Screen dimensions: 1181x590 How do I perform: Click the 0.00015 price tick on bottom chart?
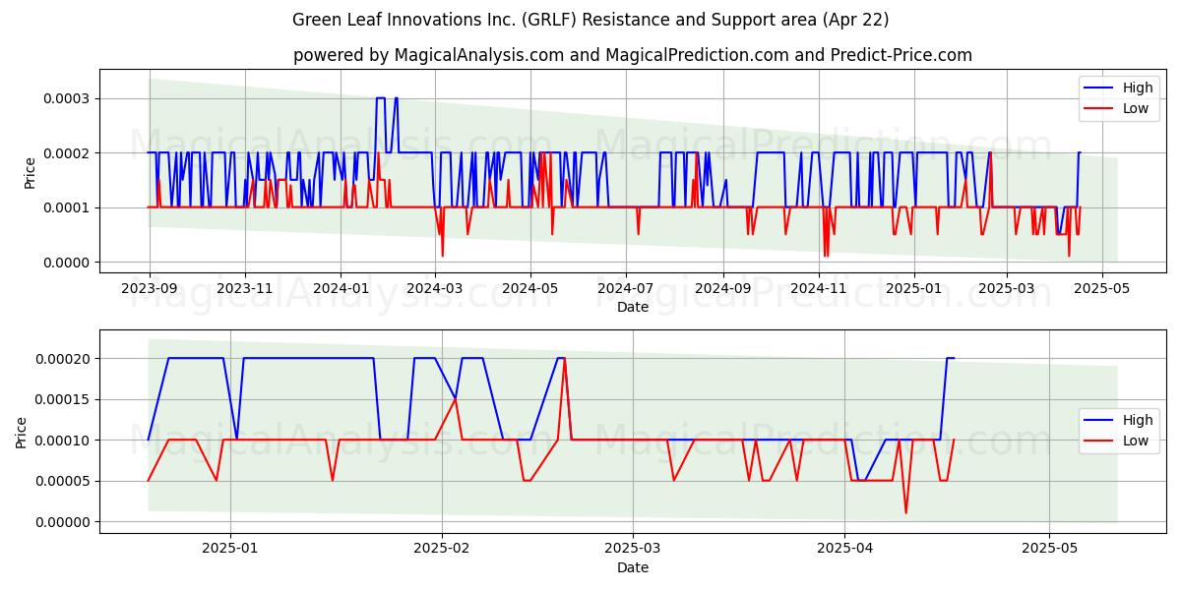click(64, 399)
